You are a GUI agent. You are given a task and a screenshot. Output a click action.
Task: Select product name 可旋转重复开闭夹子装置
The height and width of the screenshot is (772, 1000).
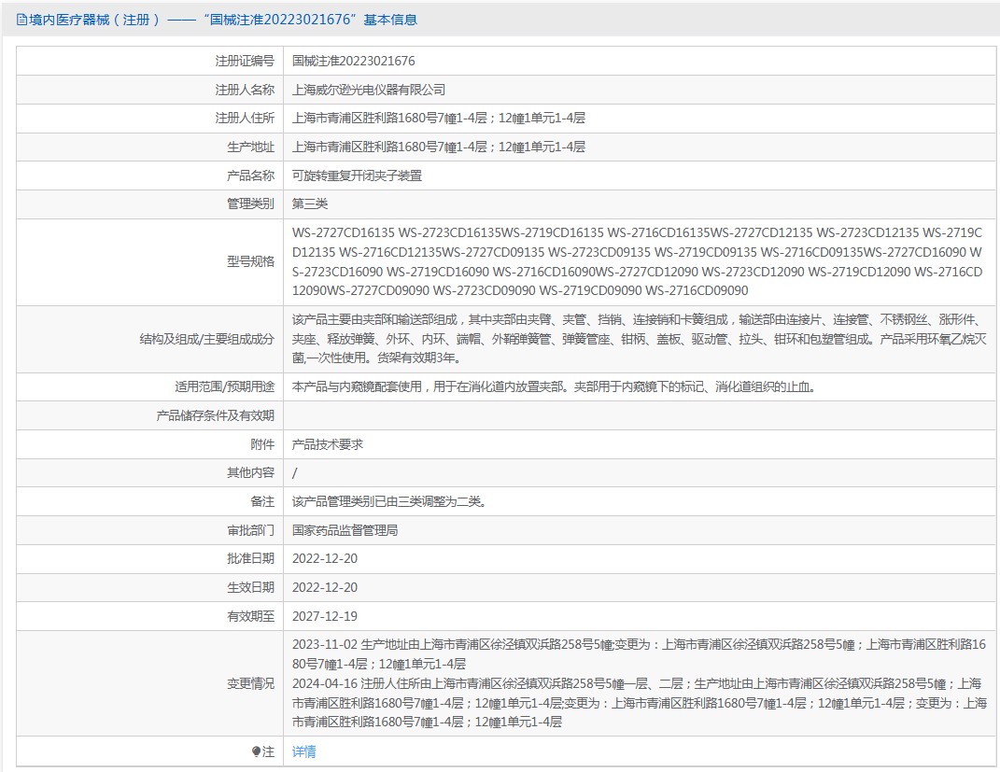pyautogui.click(x=357, y=175)
